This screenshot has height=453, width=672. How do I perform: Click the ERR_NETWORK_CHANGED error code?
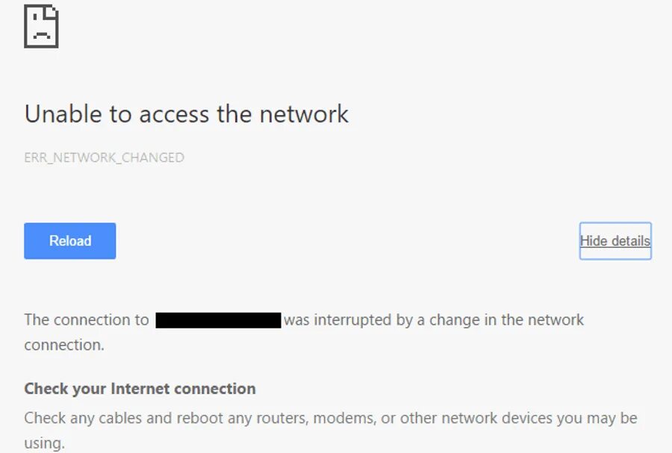point(104,157)
